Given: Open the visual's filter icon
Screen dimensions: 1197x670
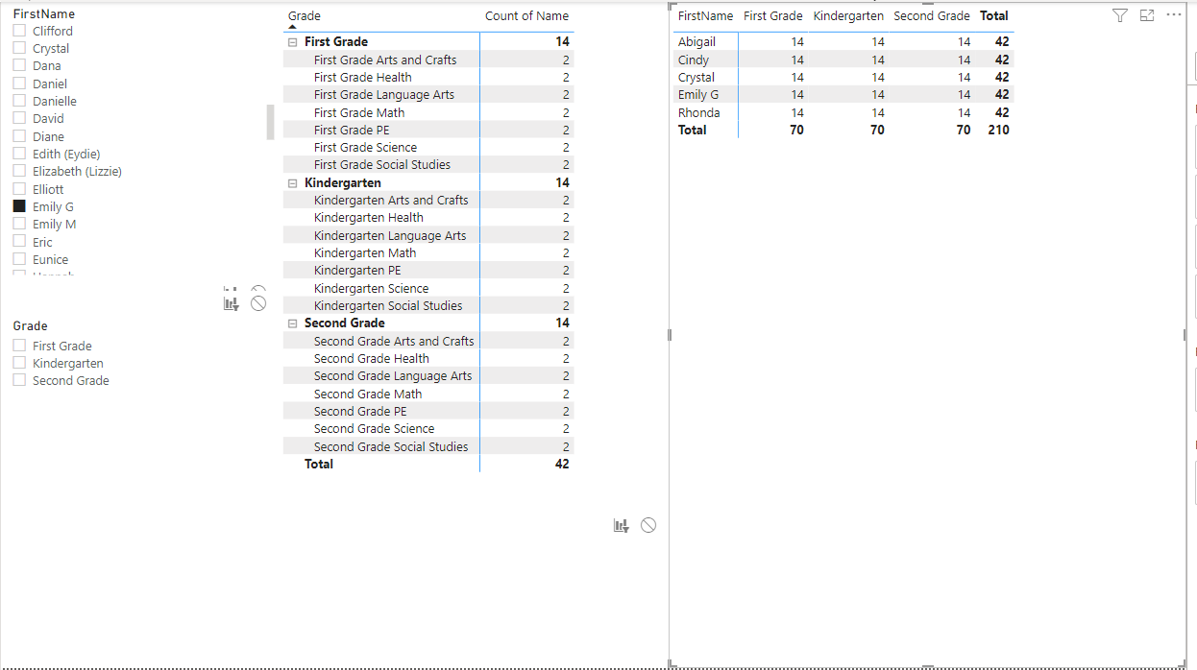Looking at the screenshot, I should (1120, 15).
